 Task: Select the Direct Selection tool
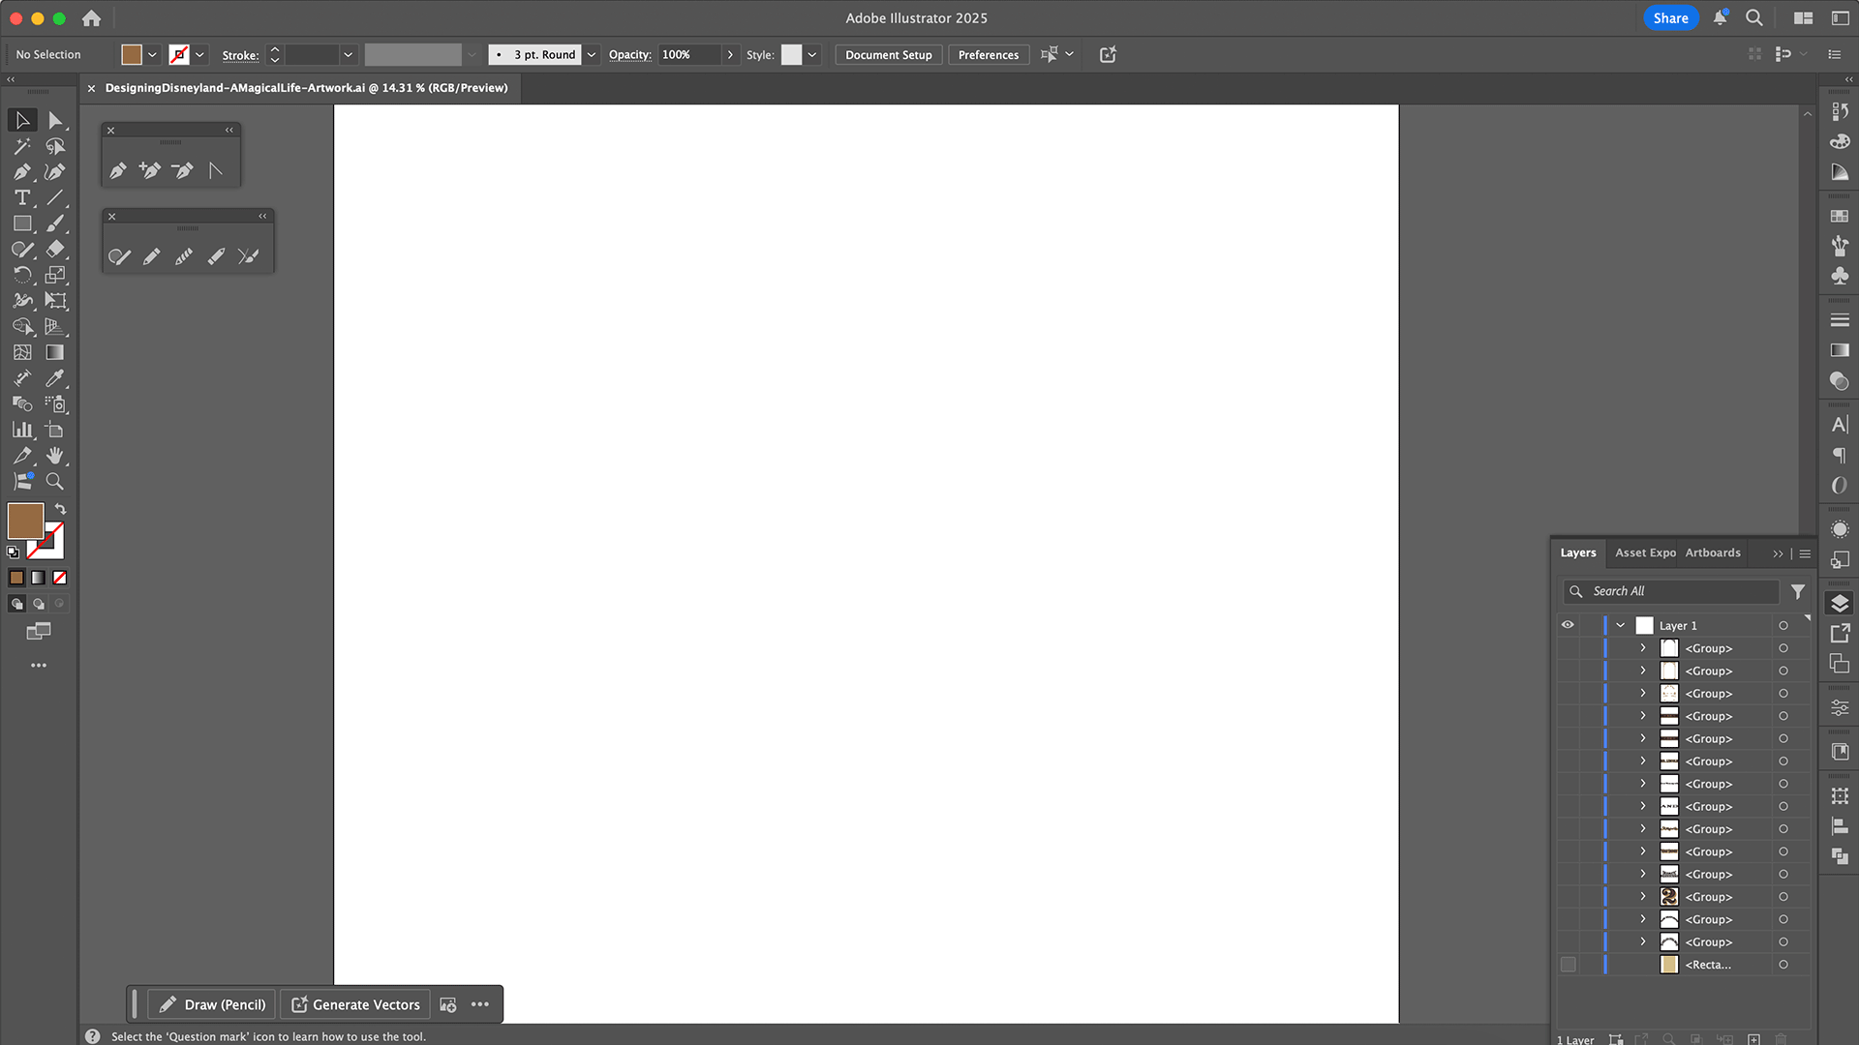point(54,120)
